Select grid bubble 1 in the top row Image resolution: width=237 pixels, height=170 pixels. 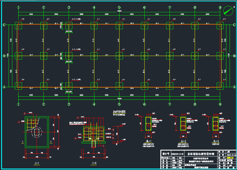[x=18, y=7]
